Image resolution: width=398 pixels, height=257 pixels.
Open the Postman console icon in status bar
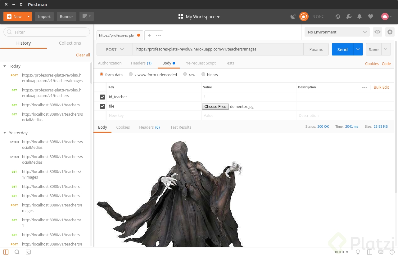tap(28, 252)
